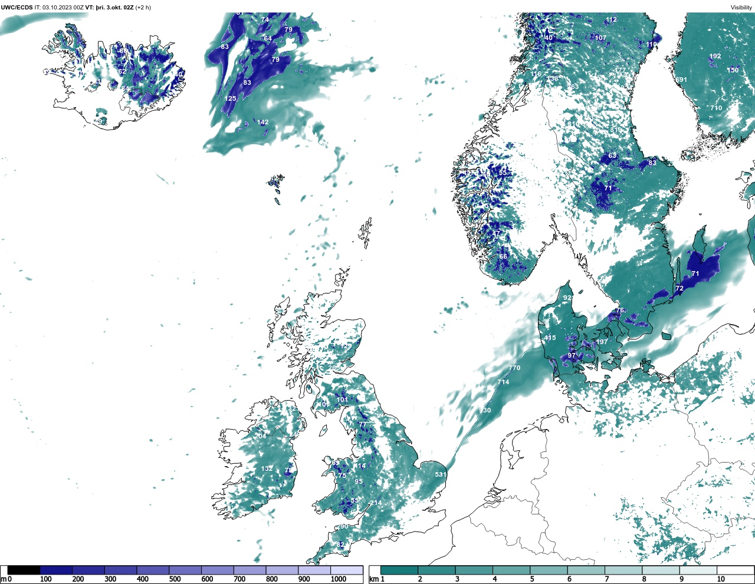
Task: Click visibility value '204' in northwest Ireland
Action: point(260,435)
